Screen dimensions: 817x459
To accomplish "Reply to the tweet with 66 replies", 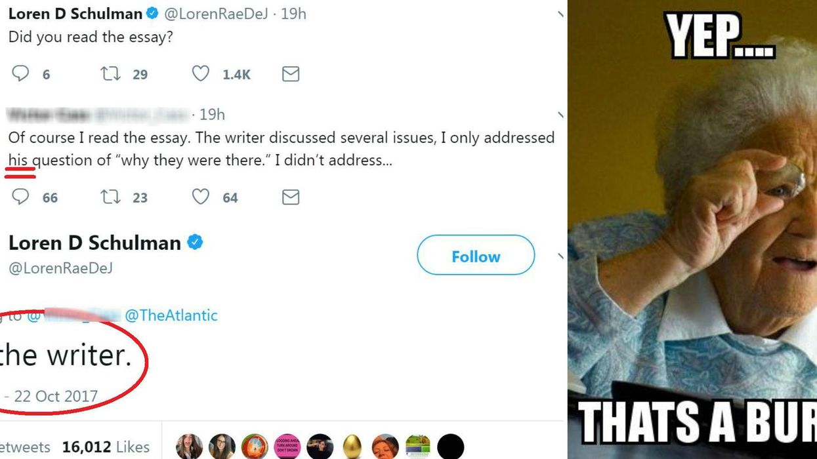I will coord(21,197).
